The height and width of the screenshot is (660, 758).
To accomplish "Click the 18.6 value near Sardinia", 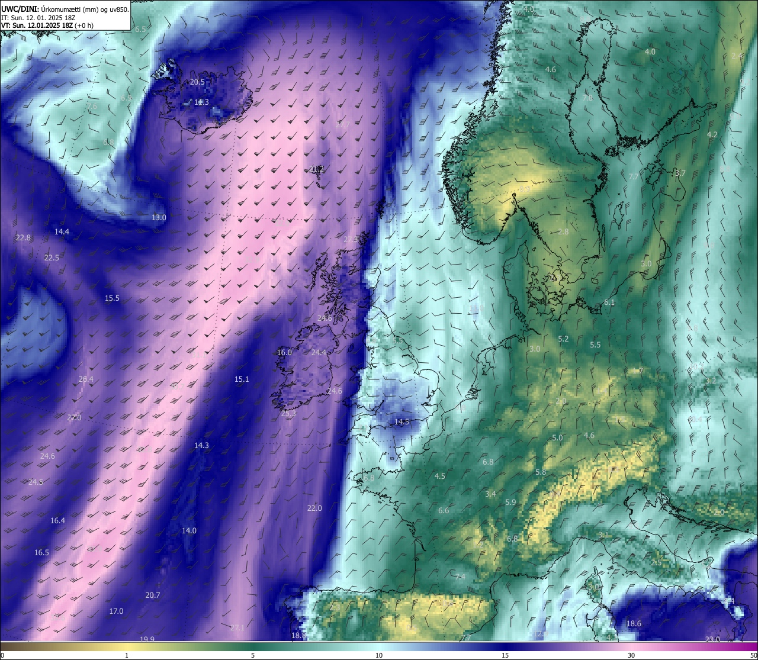I will 634,624.
